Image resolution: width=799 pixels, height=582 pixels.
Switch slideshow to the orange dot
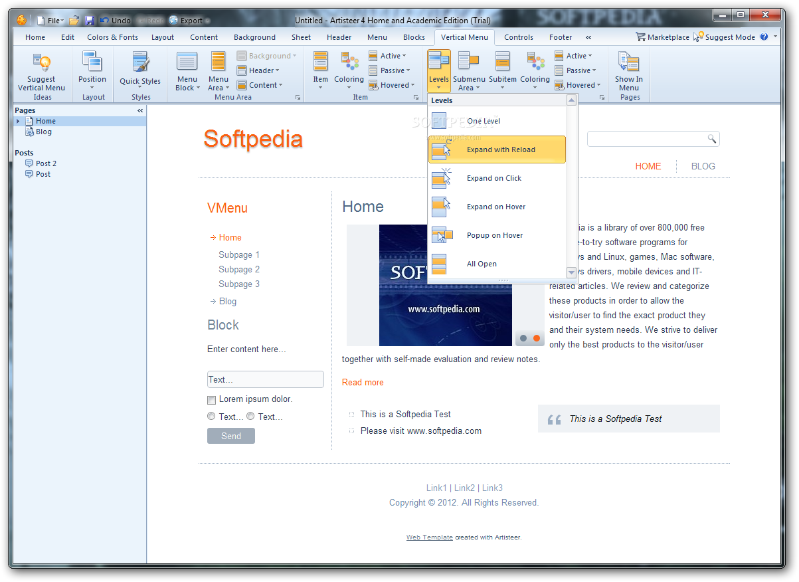pyautogui.click(x=537, y=338)
